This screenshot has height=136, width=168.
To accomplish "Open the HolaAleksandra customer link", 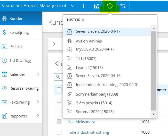I will [x=81, y=122].
